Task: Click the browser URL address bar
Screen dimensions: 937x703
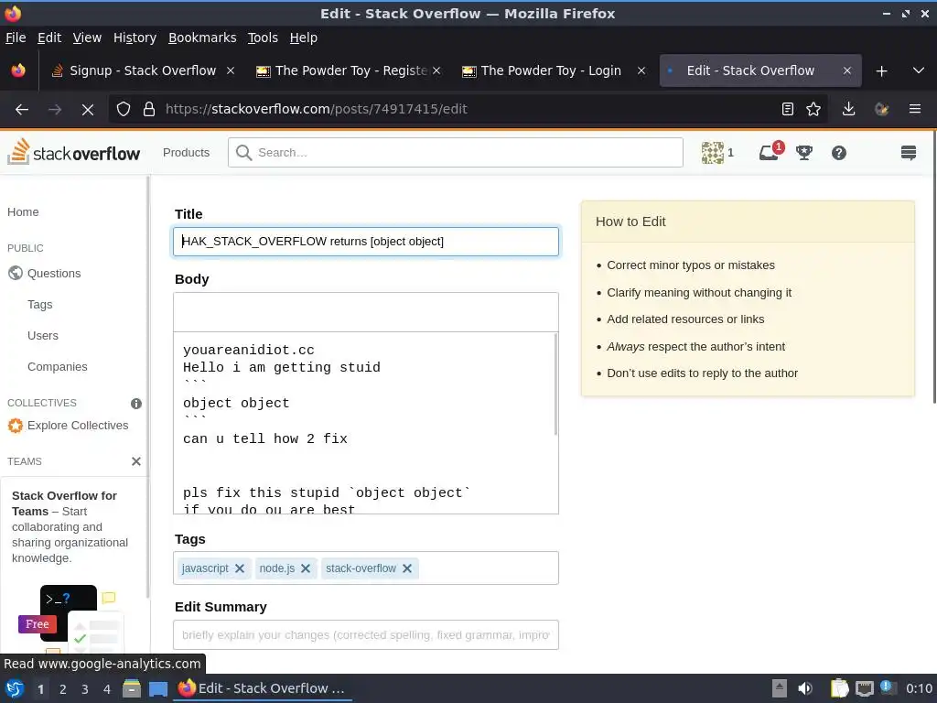Action: coord(468,110)
